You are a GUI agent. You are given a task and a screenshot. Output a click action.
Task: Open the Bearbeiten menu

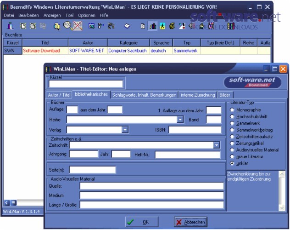[x=28, y=15]
